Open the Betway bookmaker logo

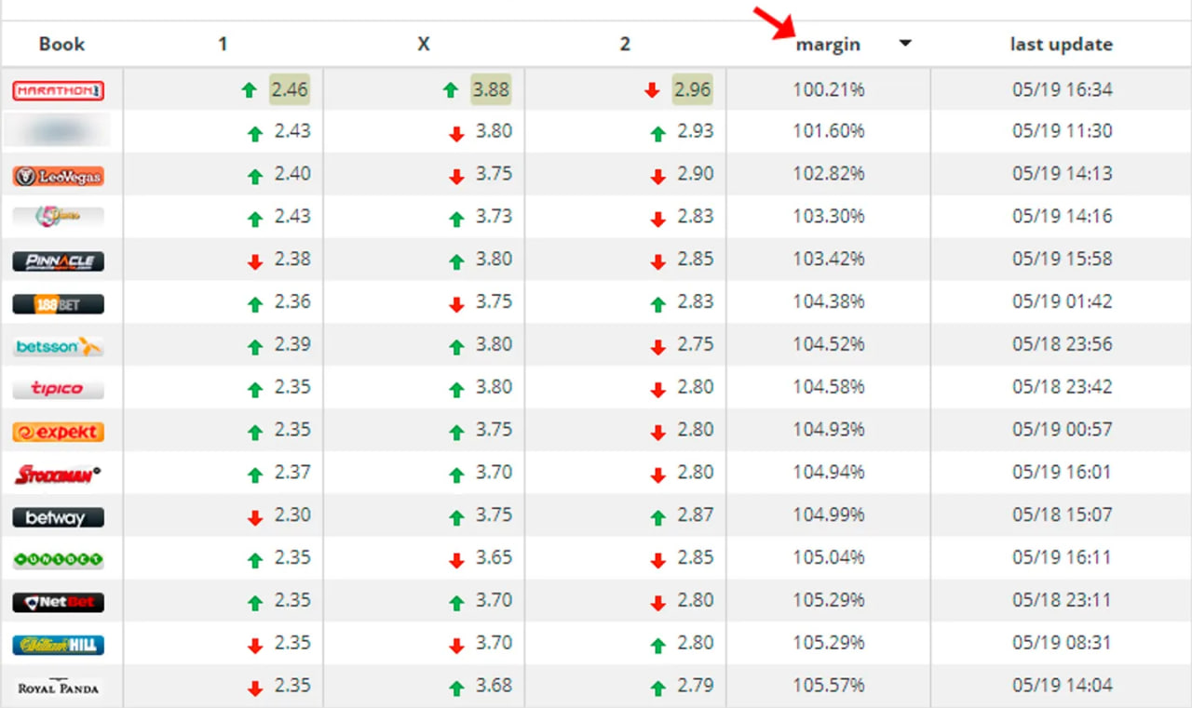pyautogui.click(x=58, y=517)
